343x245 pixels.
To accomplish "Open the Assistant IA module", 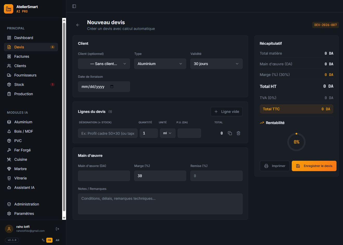I will pos(24,188).
